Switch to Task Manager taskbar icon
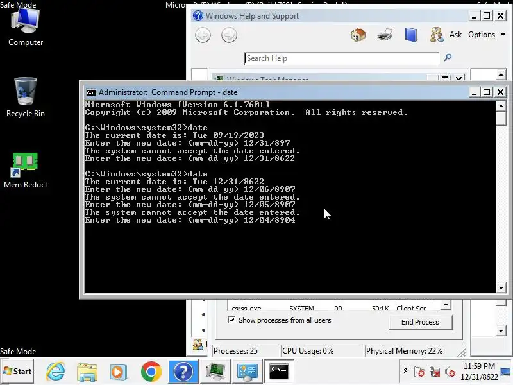This screenshot has width=513, height=385. pyautogui.click(x=215, y=372)
